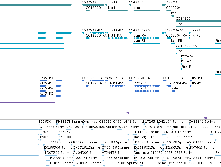Select the Nat1-PA protein label
This screenshot has width=221, height=167.
pos(117,83)
